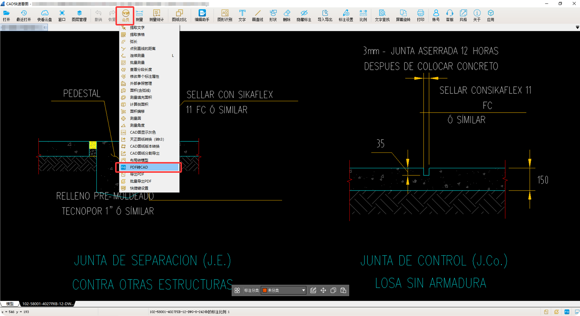Click the 图纸对比 drawing compare icon
The image size is (580, 316).
(x=179, y=16)
